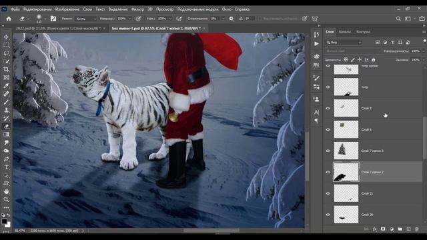Open the opacity 100% dropdown in options bar

tap(129, 19)
